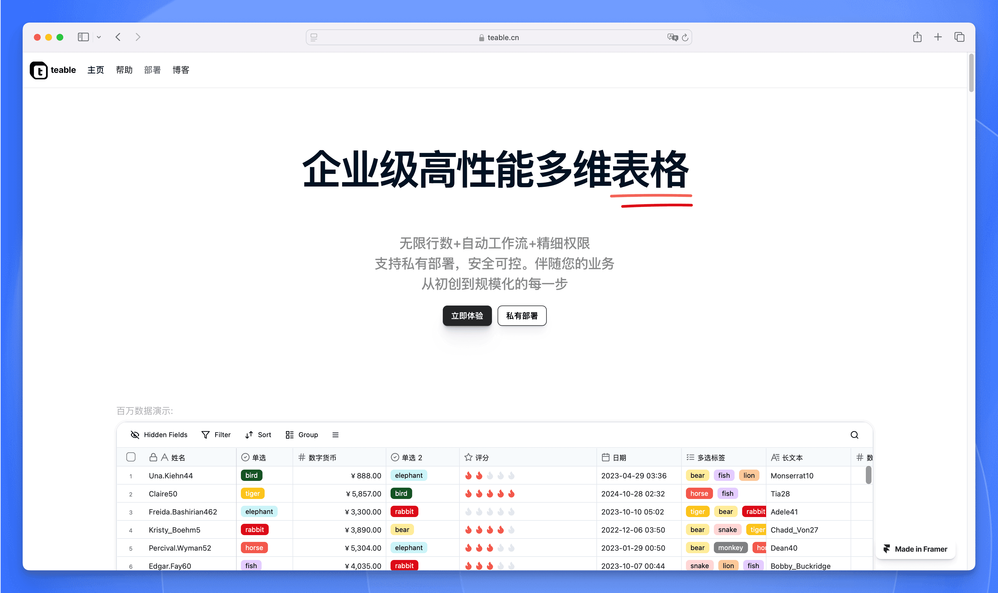Screen dimensions: 998x593
Task: Toggle Hidden Fields visibility control
Action: pyautogui.click(x=159, y=435)
